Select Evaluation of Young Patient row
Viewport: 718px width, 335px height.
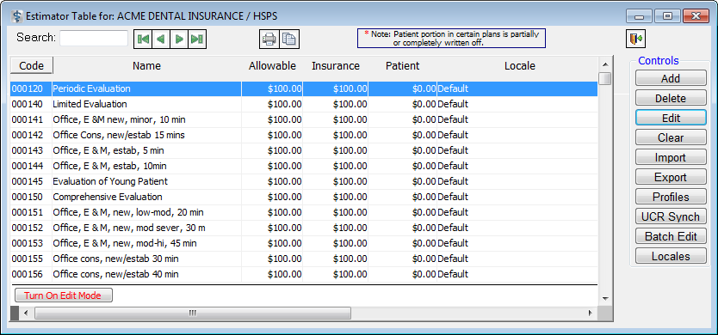pyautogui.click(x=304, y=181)
